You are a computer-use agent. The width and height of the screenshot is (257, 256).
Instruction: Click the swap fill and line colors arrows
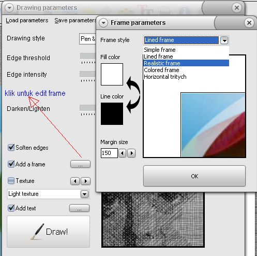point(133,95)
